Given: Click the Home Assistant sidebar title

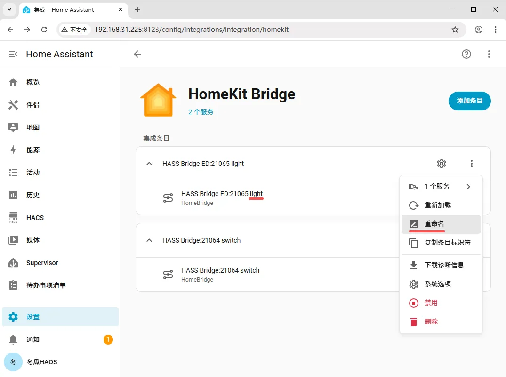Looking at the screenshot, I should 59,54.
